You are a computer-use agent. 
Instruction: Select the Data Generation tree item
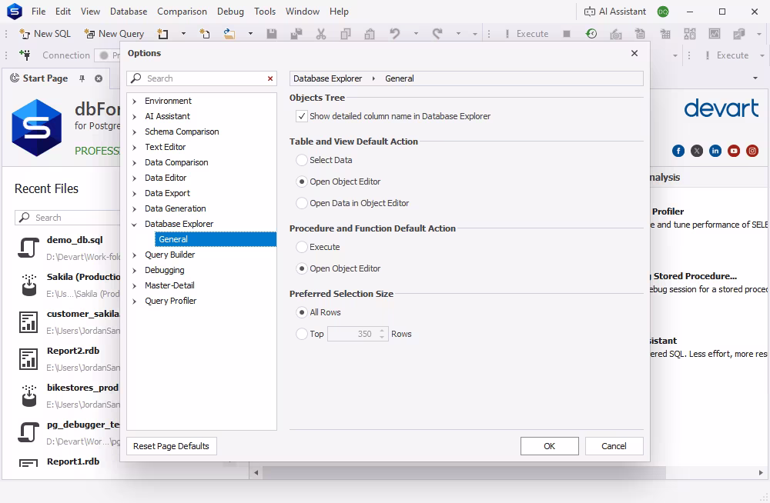pos(176,208)
